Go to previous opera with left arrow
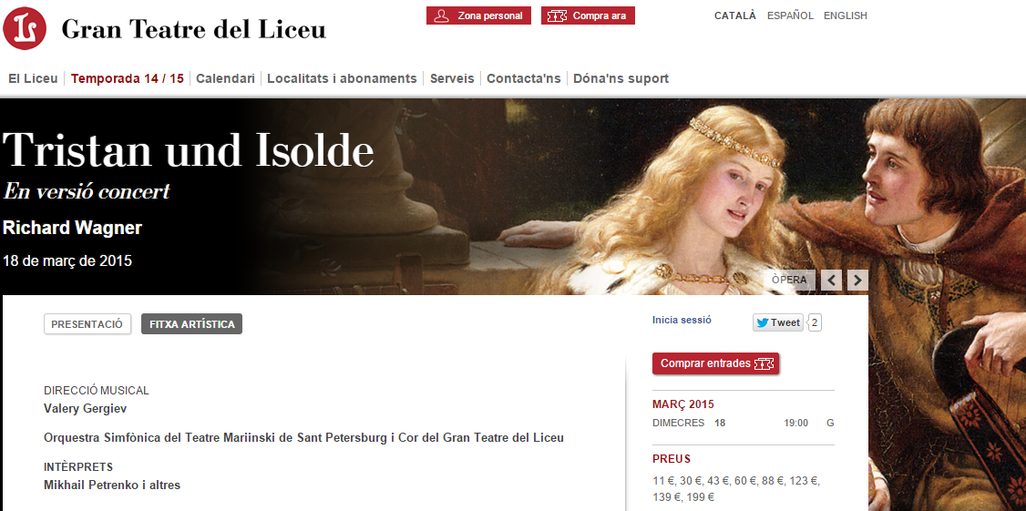 [x=831, y=280]
